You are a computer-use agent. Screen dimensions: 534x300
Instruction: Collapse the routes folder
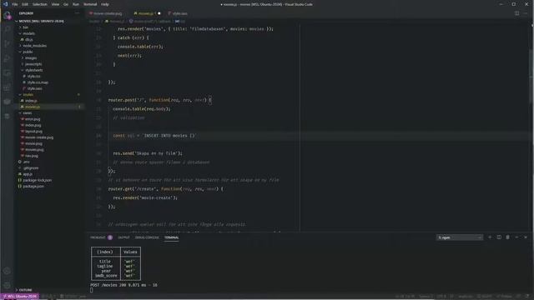tap(28, 94)
